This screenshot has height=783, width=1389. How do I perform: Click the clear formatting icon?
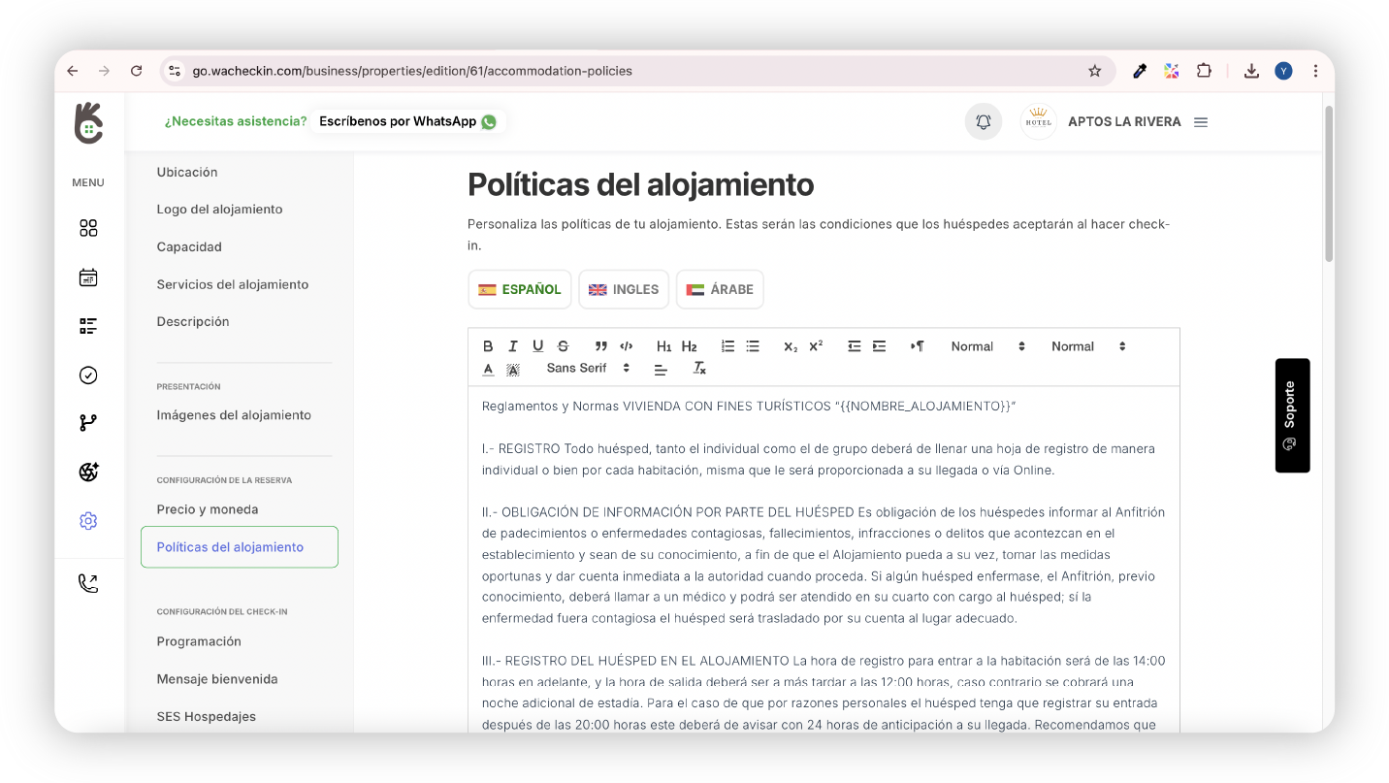pos(699,369)
